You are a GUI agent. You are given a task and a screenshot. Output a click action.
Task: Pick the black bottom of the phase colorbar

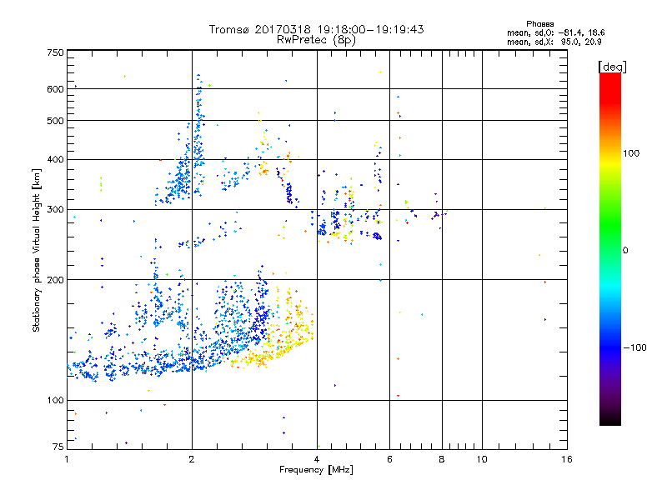click(610, 422)
